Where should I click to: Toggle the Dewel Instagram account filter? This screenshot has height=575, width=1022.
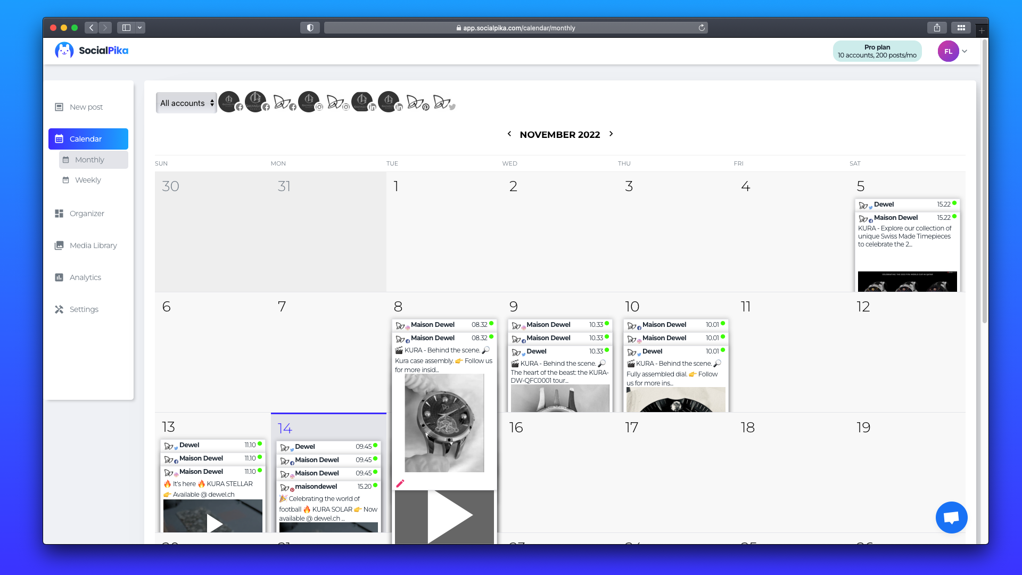point(337,102)
